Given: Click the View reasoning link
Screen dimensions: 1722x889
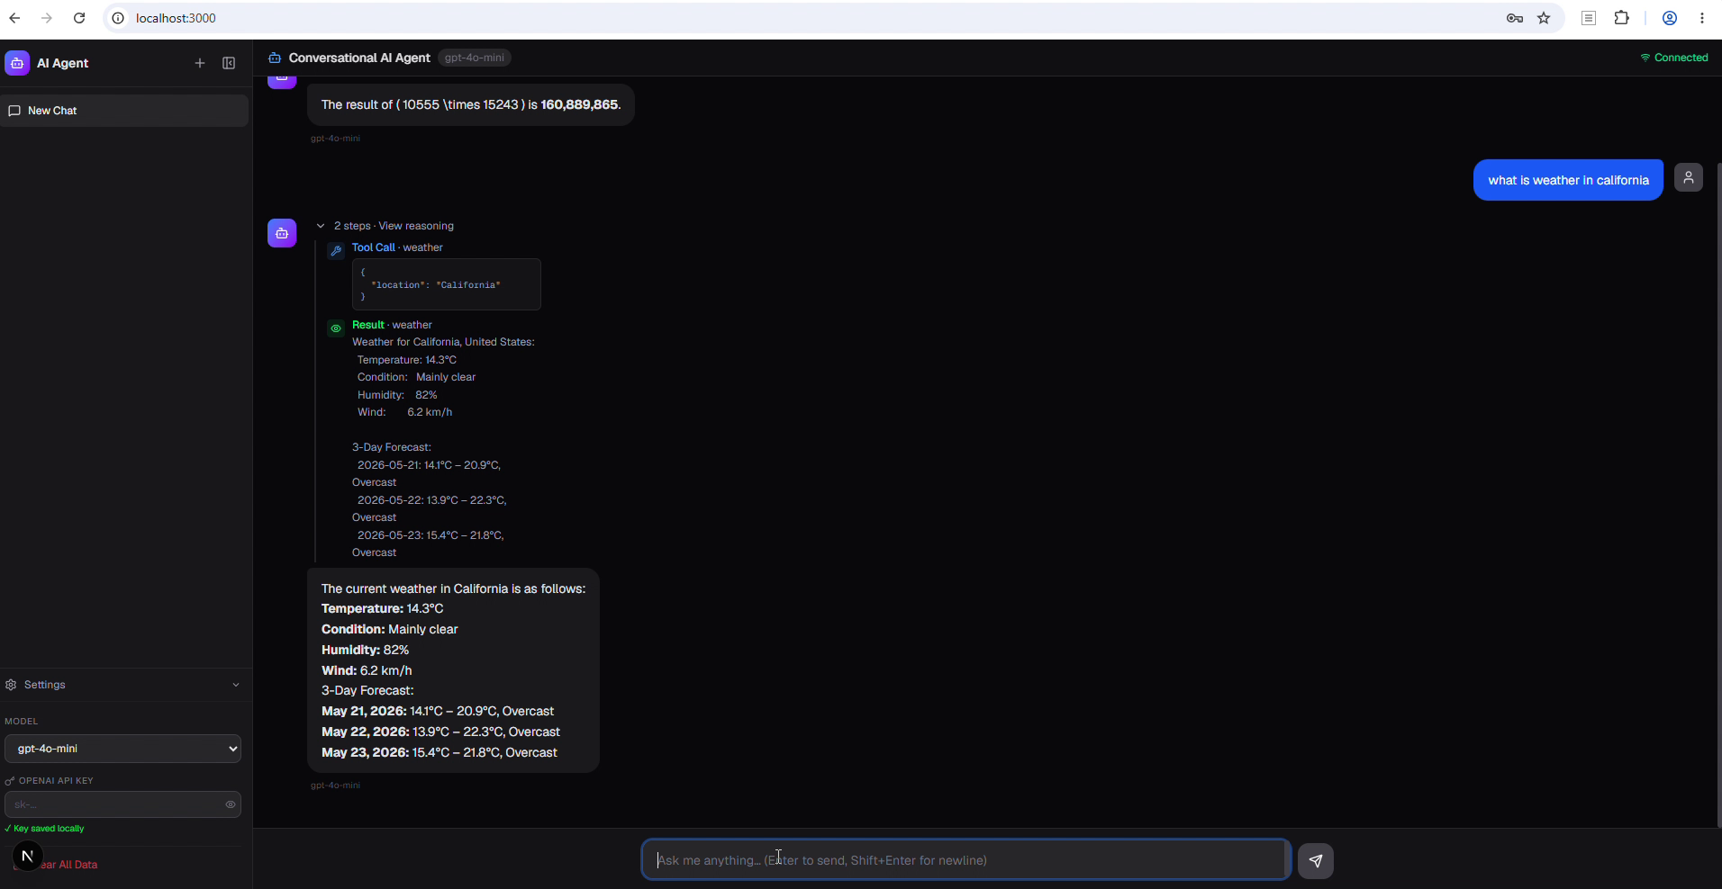Looking at the screenshot, I should (x=416, y=226).
